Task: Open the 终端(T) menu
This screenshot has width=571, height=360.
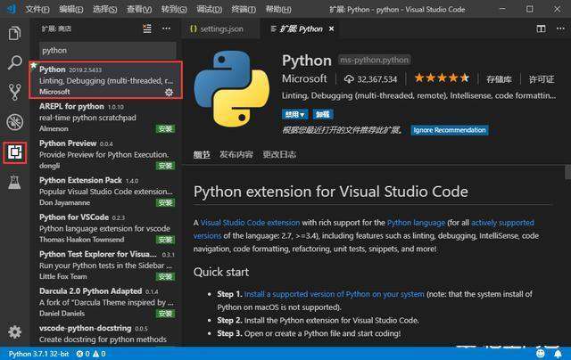Action: pyautogui.click(x=244, y=9)
